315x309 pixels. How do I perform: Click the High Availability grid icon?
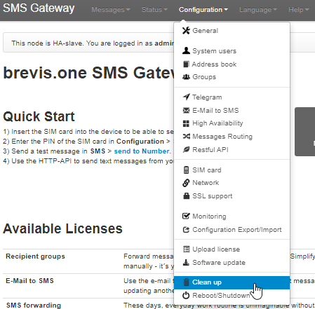click(186, 123)
